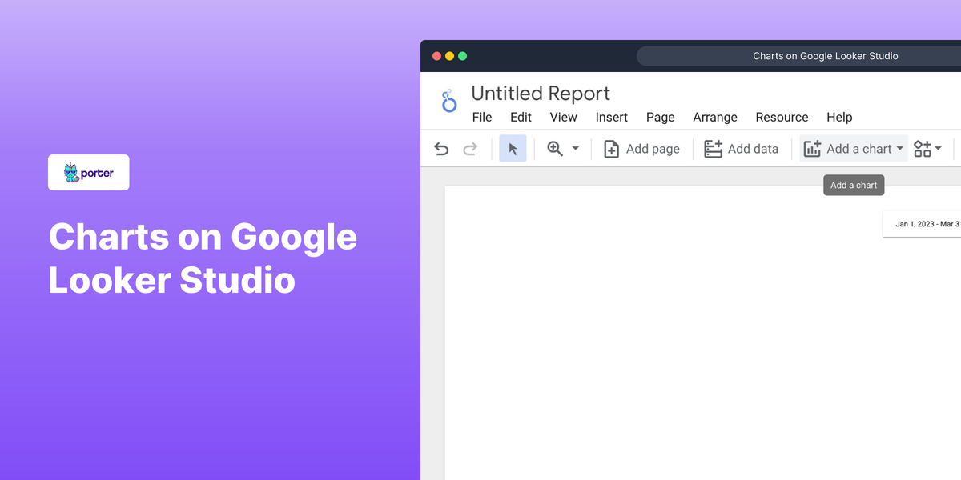Open the Jan 1 date range selector
Screen dimensions: 961x480
(925, 224)
